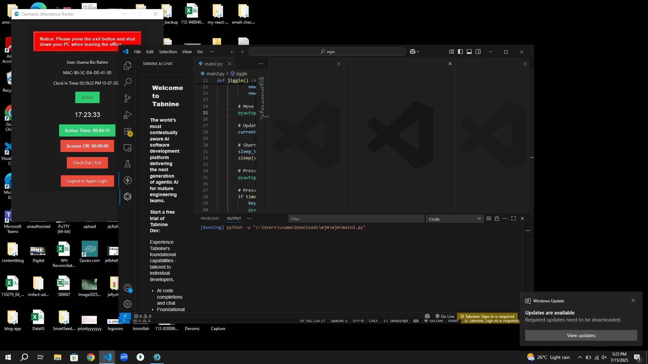Open Accounts menu in VS Code
The width and height of the screenshot is (648, 364).
click(128, 288)
